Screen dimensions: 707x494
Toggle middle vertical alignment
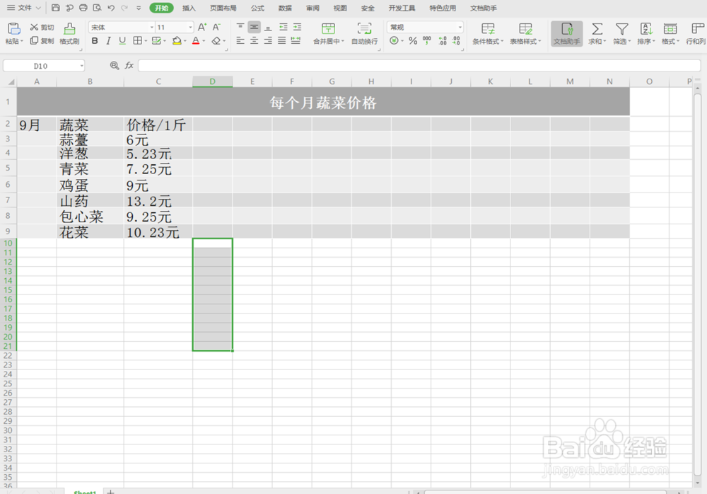(255, 27)
